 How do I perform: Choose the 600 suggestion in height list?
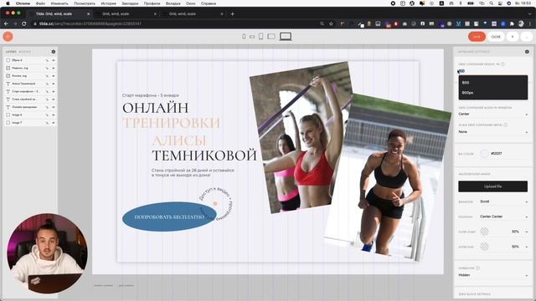click(493, 83)
